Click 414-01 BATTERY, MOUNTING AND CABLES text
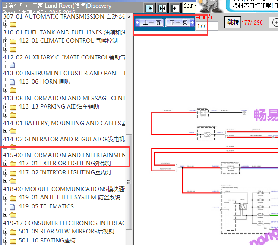The image size is (278, 245). click(64, 123)
